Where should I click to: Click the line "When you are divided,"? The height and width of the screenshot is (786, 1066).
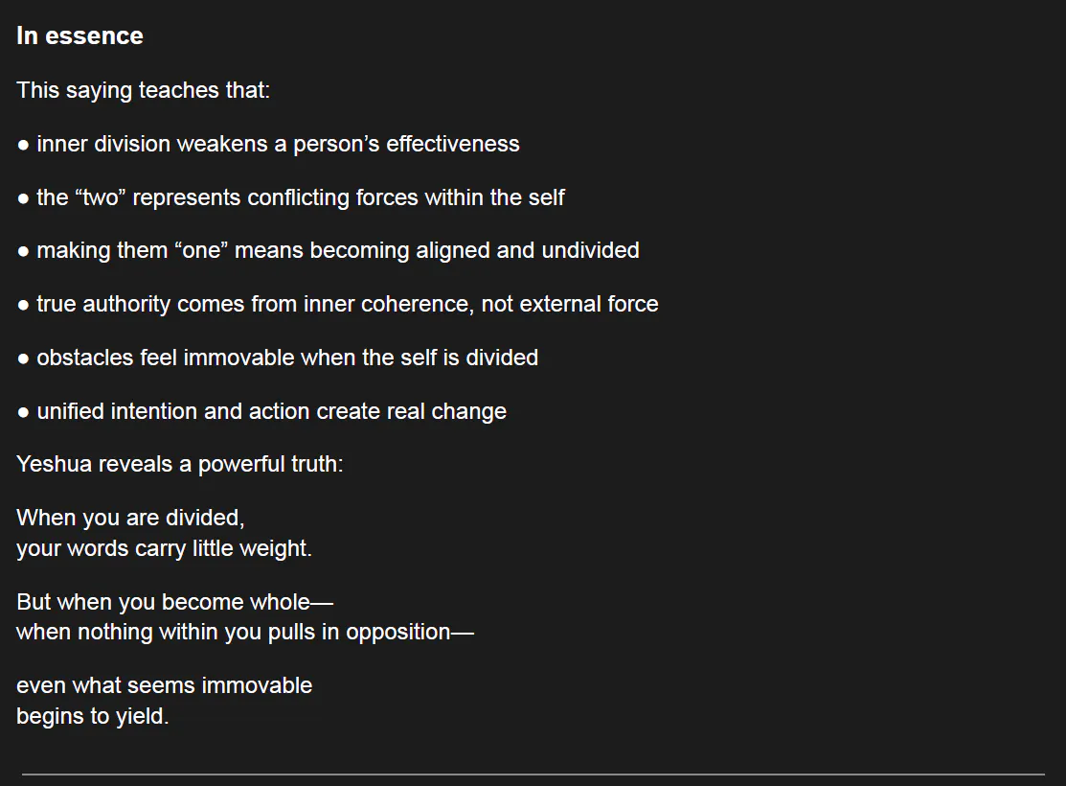130,519
